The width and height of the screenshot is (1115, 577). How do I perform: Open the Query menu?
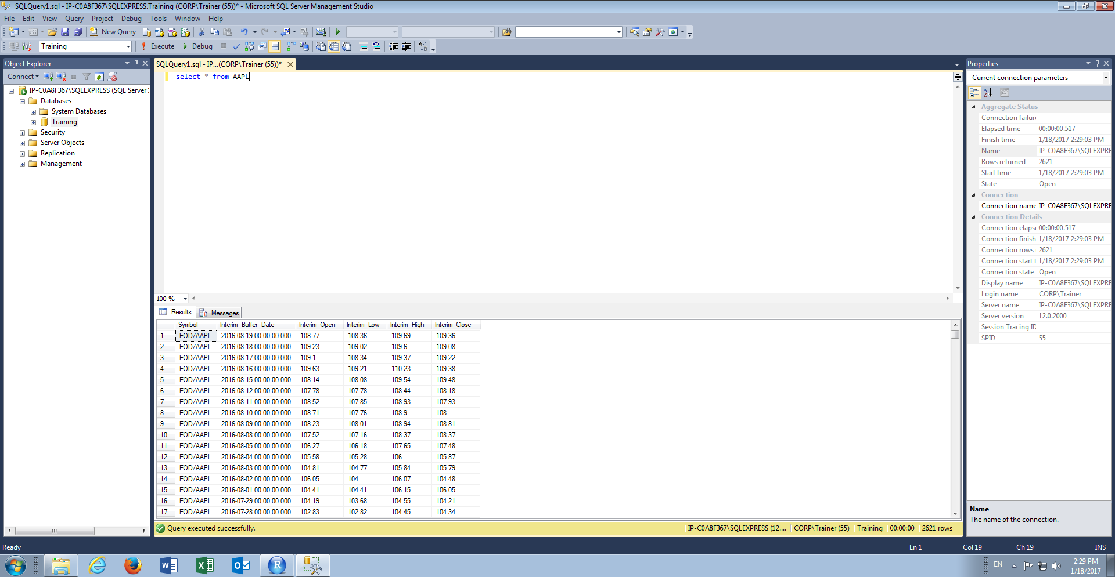tap(74, 19)
